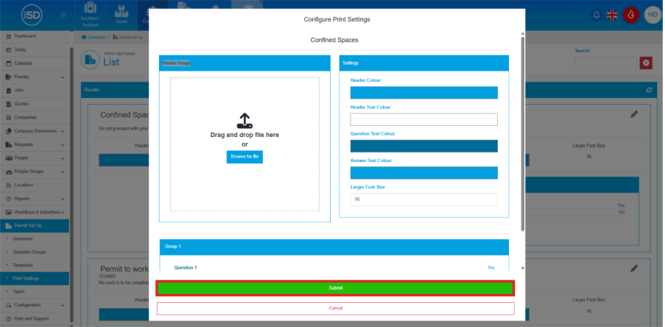
Task: Change language via UK flag icon
Action: click(612, 15)
